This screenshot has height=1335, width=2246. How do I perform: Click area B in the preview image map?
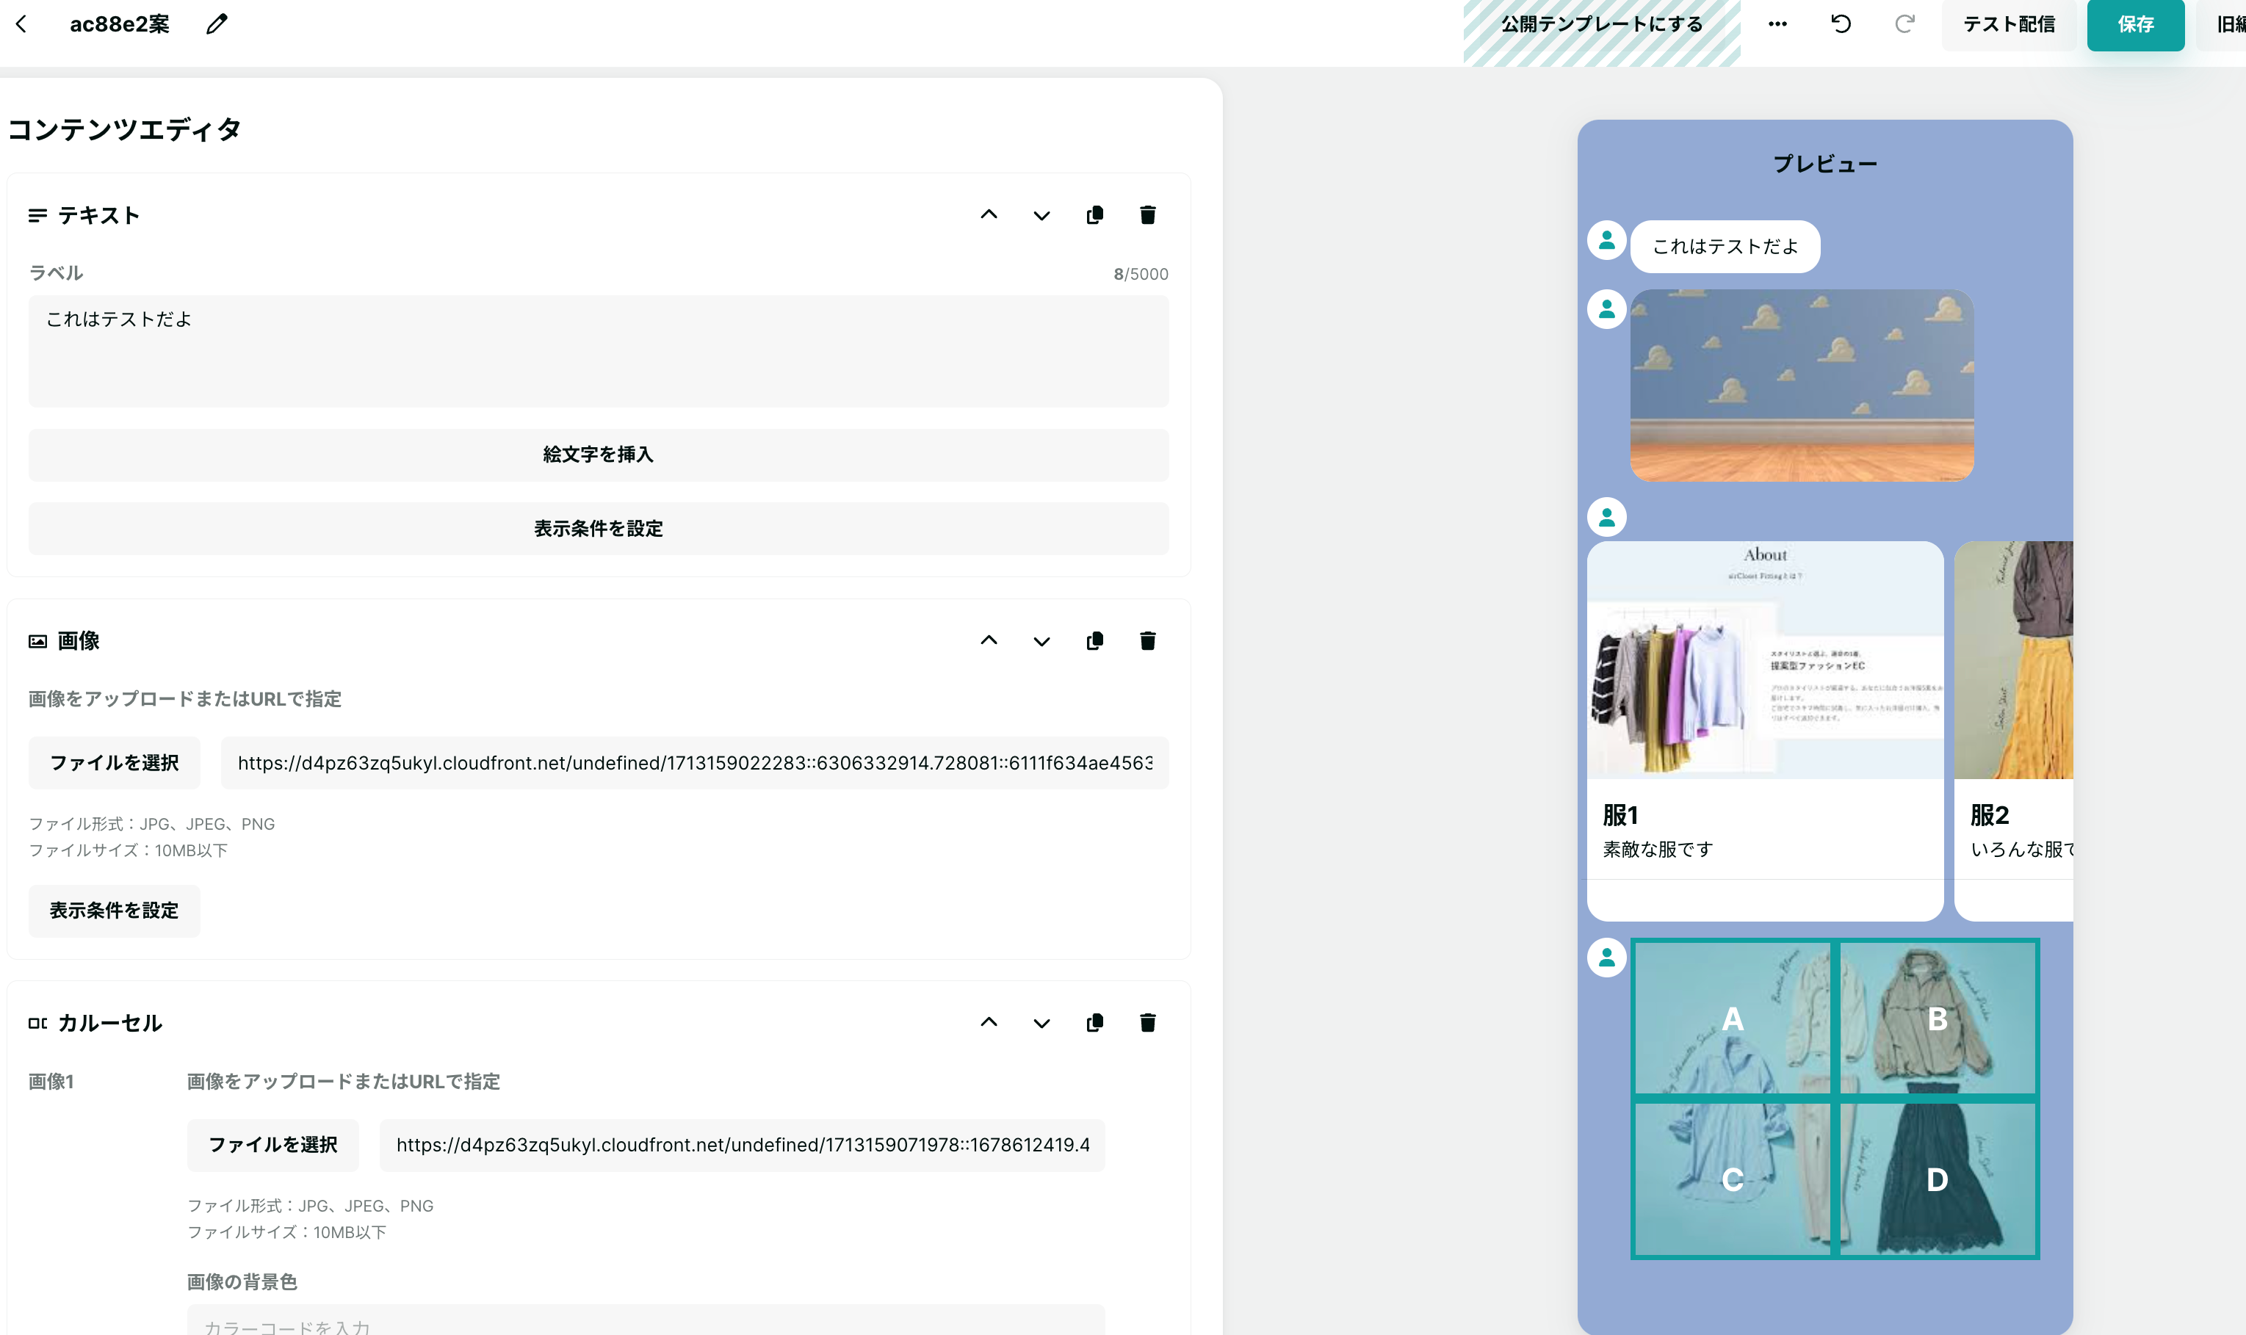coord(1937,1019)
